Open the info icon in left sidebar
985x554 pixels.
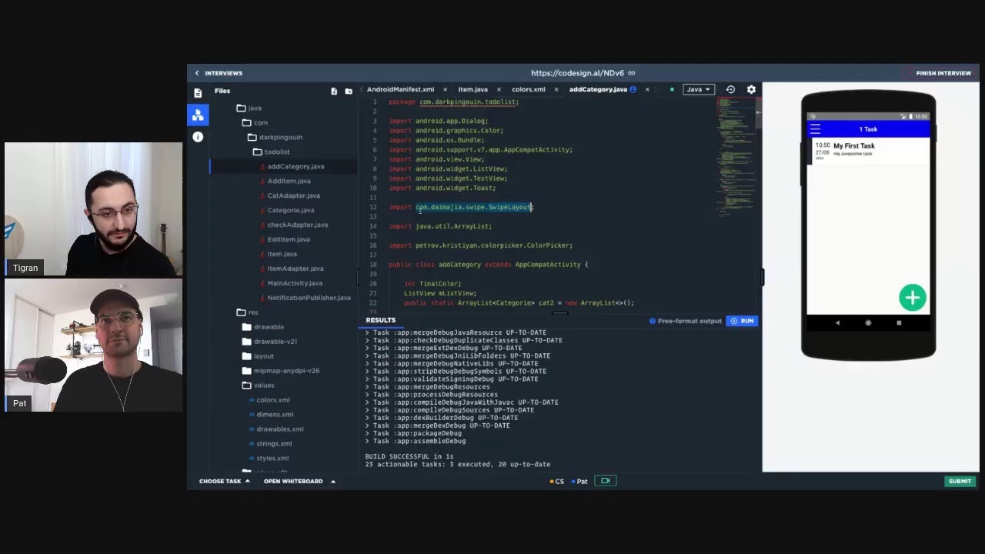[198, 137]
